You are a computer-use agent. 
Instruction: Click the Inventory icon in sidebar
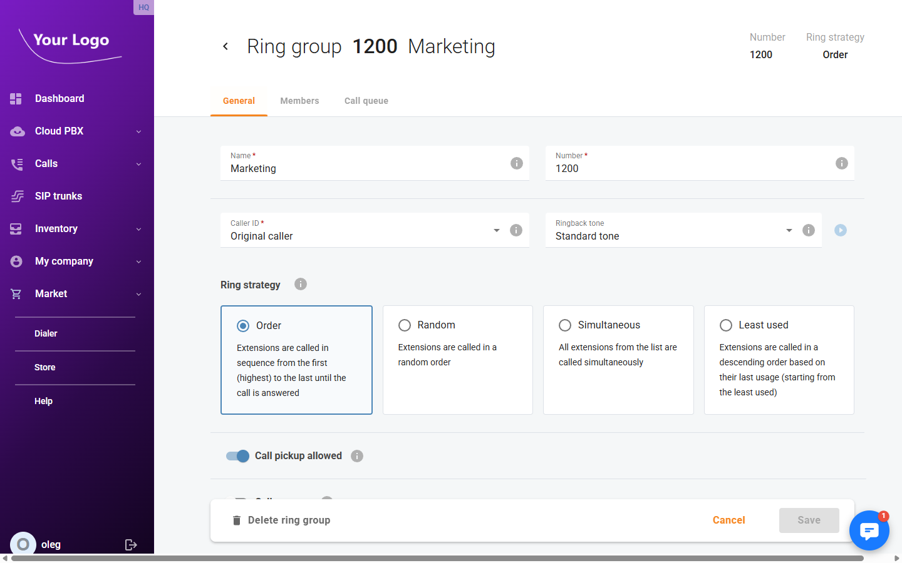tap(16, 228)
